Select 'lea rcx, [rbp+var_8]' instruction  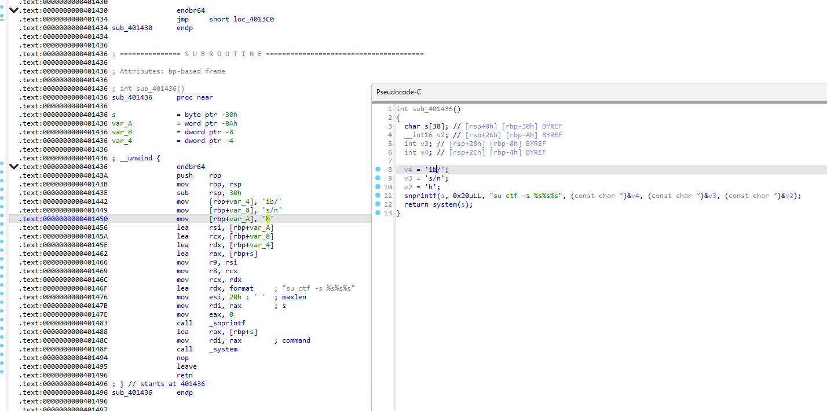(225, 236)
